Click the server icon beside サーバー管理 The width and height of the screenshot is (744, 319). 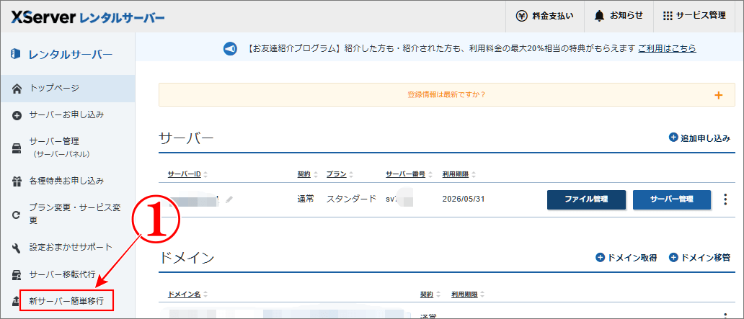coord(17,148)
